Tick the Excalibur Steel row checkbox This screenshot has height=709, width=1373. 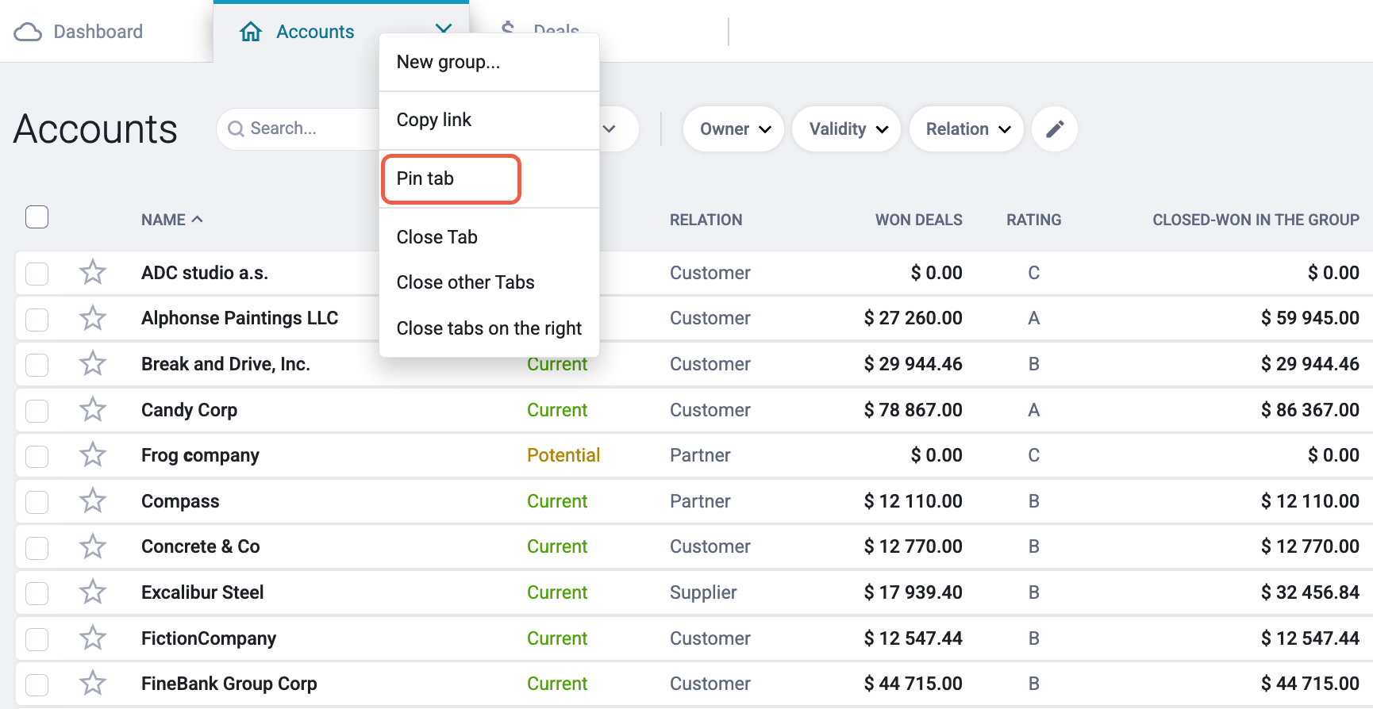click(37, 593)
